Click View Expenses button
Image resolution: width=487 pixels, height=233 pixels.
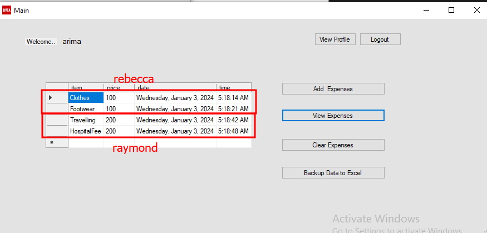[333, 116]
